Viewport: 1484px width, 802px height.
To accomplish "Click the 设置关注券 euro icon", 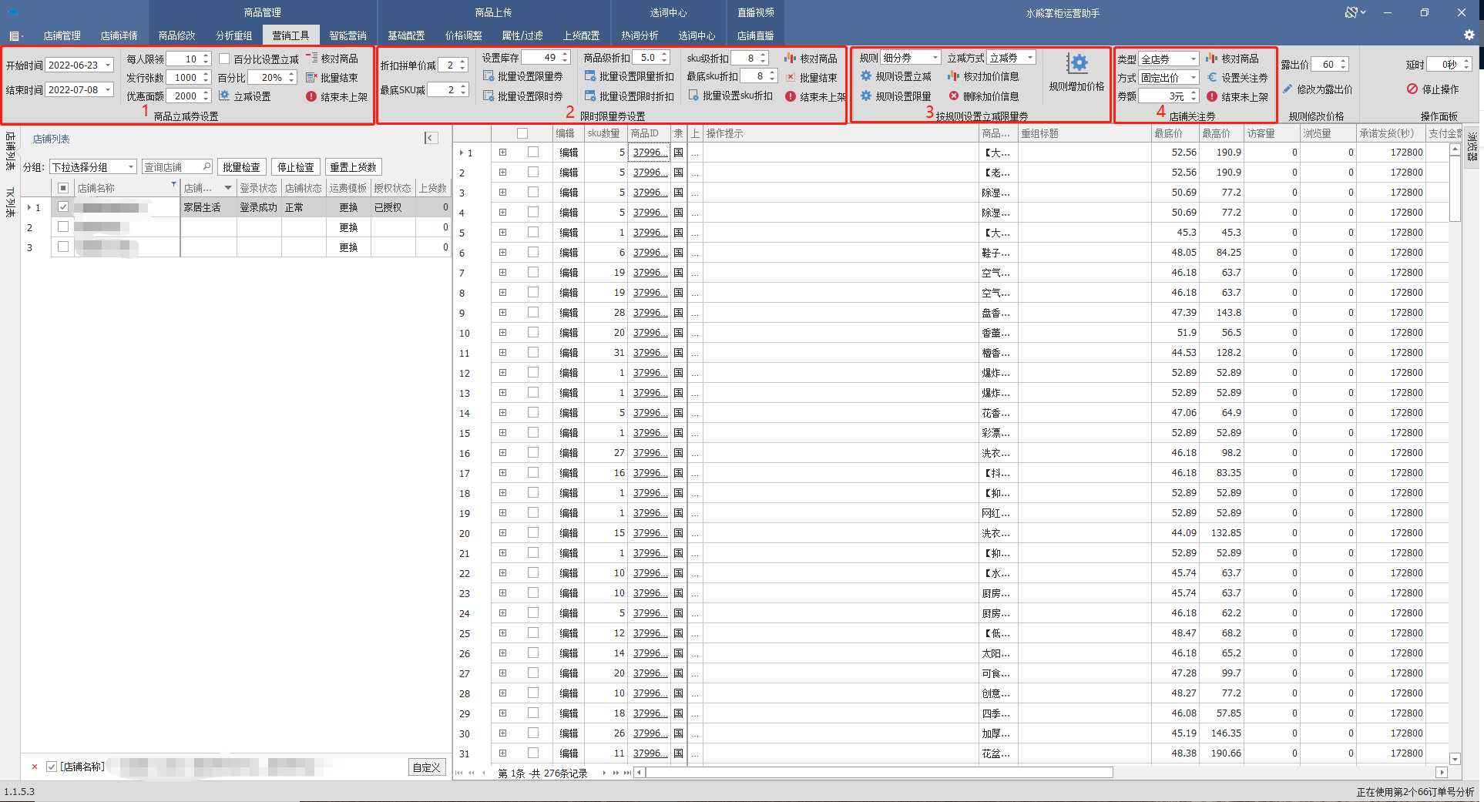I will [x=1212, y=78].
